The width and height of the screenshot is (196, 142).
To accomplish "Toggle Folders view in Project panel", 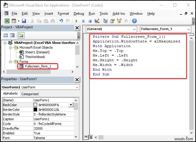I will tap(21, 35).
